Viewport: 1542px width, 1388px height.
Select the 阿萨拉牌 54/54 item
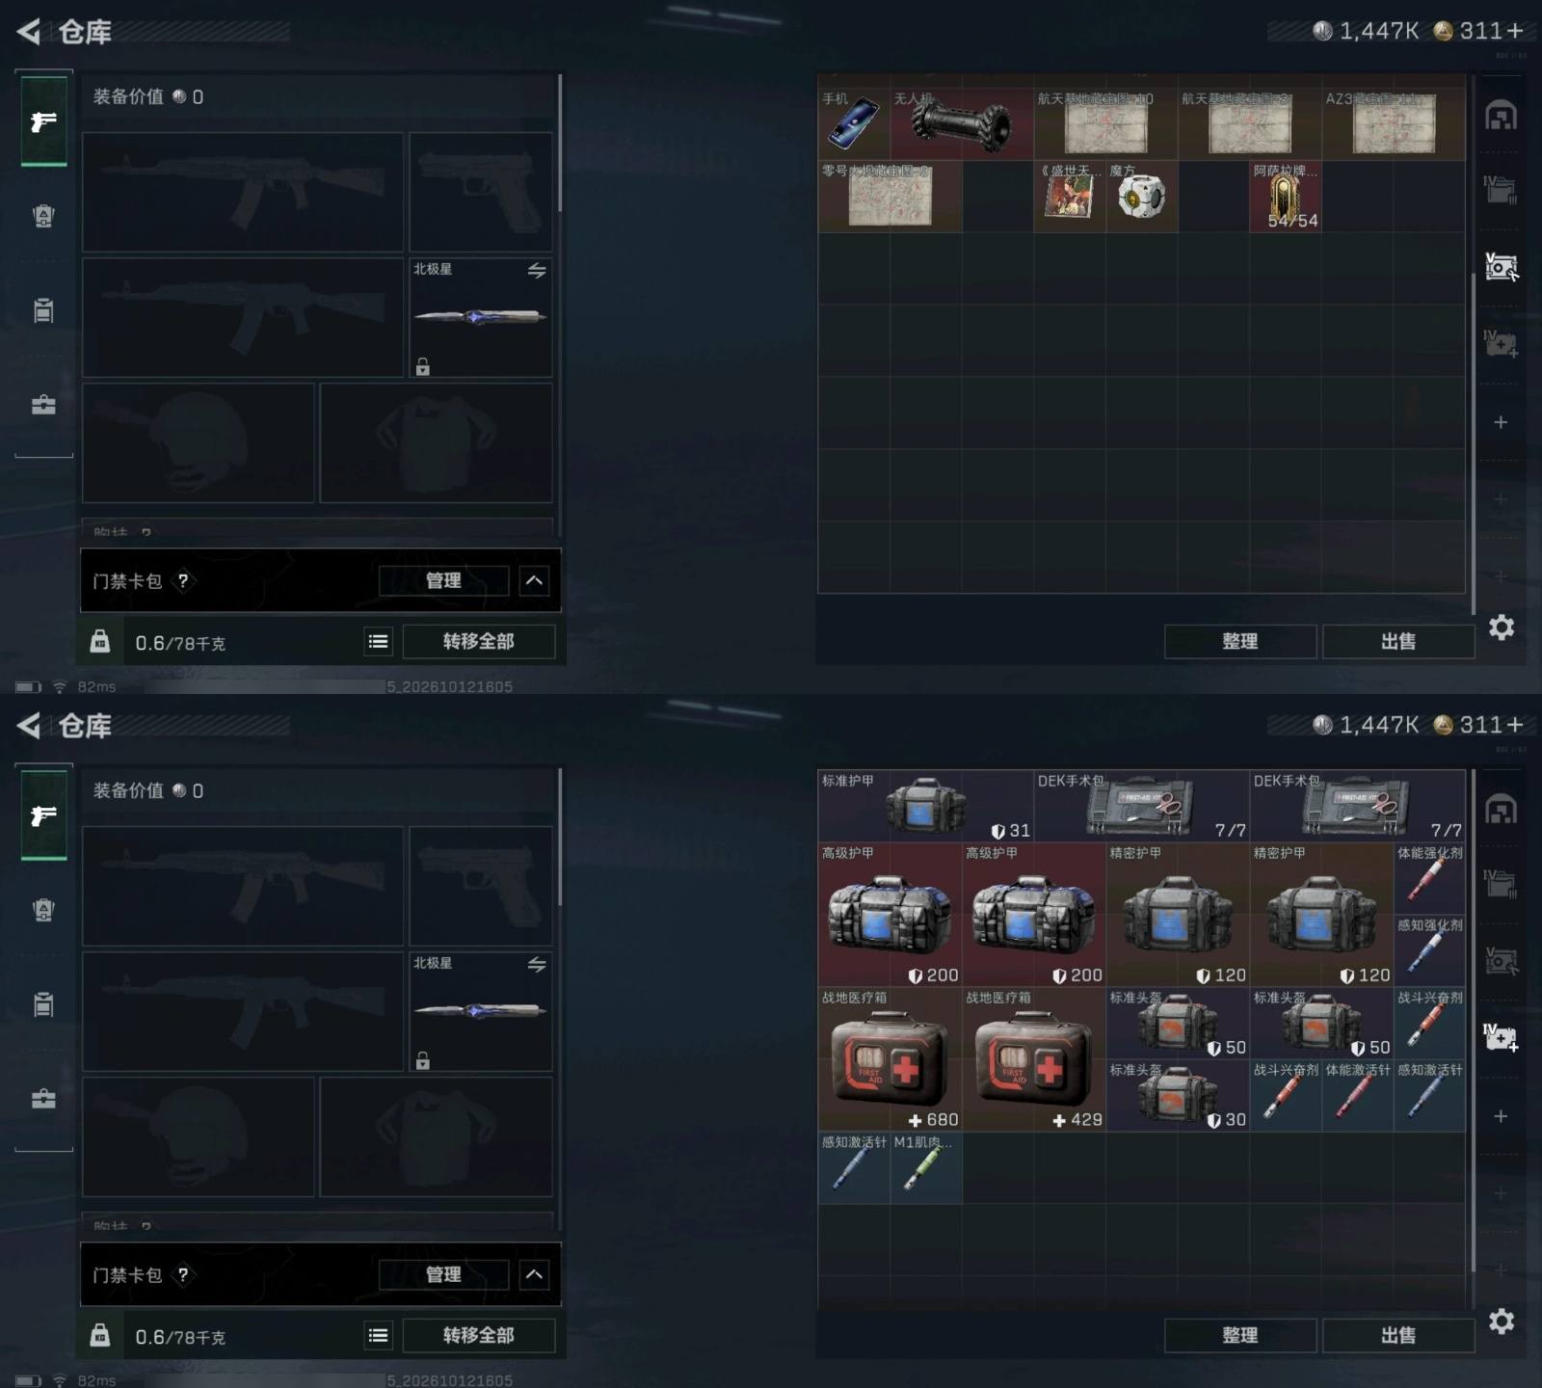pos(1286,197)
